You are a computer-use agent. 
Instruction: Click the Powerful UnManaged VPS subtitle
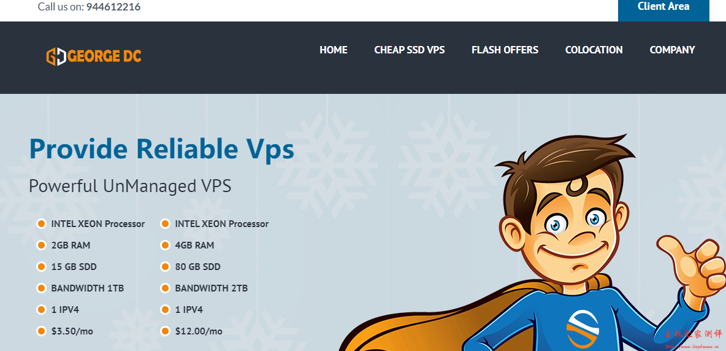pos(130,186)
